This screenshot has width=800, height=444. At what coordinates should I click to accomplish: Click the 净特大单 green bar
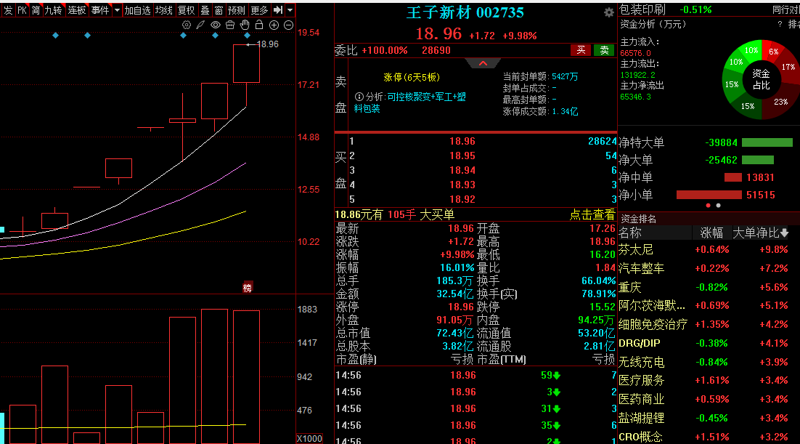pos(767,142)
